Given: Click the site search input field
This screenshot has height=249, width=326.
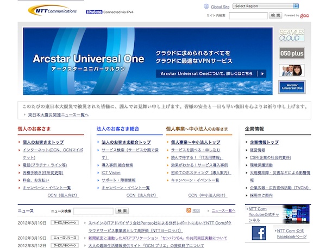Looking at the screenshot, I should click(x=247, y=16).
